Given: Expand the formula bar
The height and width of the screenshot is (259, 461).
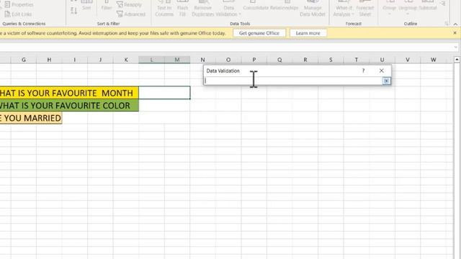Looking at the screenshot, I should pyautogui.click(x=455, y=47).
